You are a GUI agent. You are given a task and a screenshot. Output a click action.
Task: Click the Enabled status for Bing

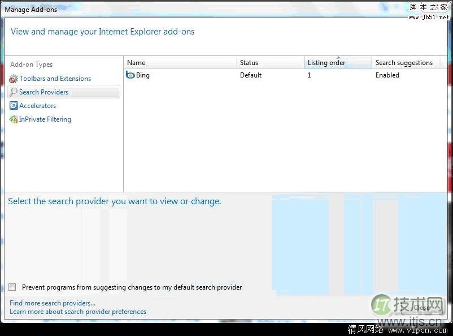(387, 75)
